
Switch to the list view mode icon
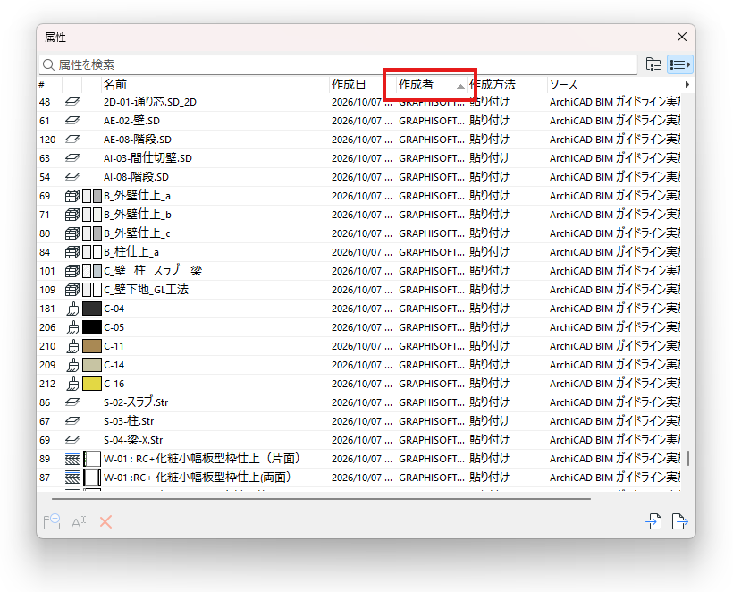pos(679,64)
